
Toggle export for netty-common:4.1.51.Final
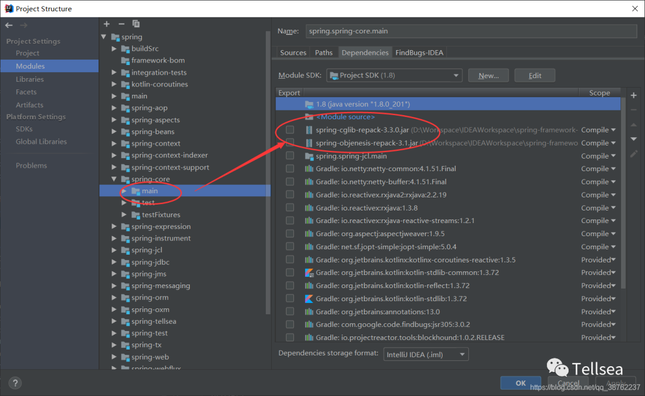click(290, 169)
